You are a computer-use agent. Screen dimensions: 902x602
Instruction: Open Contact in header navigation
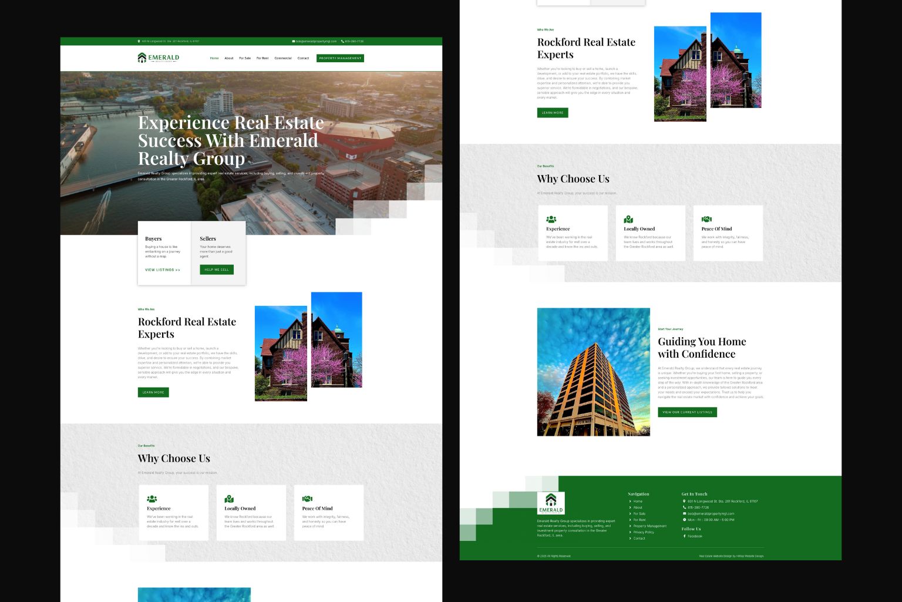coord(303,58)
